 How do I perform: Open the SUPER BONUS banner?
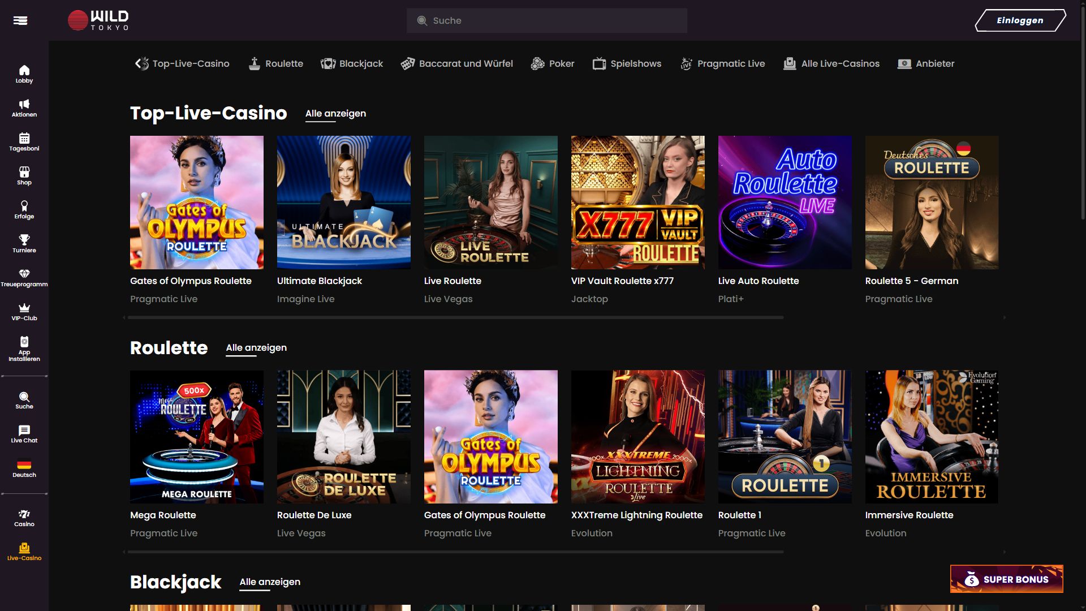click(x=1007, y=579)
